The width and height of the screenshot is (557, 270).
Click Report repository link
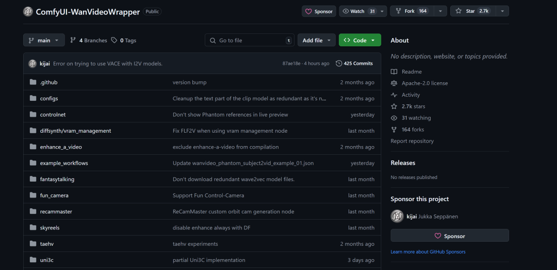(x=412, y=141)
